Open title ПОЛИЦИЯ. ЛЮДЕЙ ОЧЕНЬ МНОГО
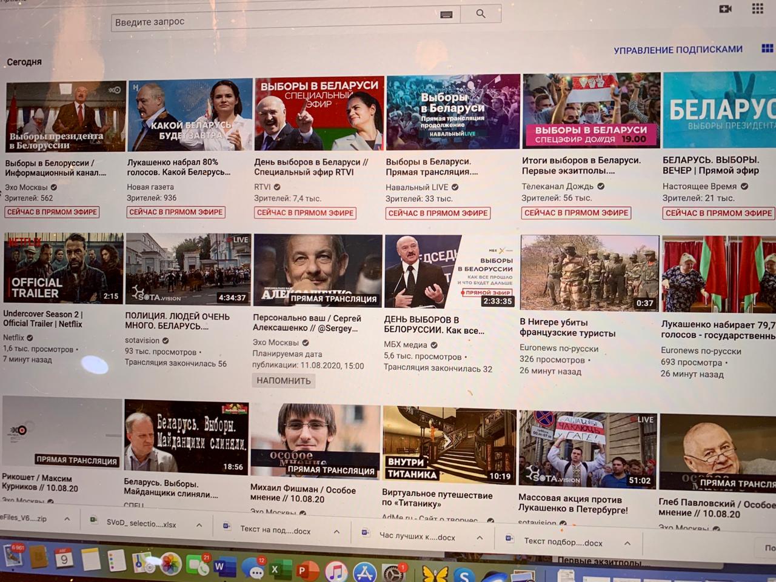 click(177, 321)
